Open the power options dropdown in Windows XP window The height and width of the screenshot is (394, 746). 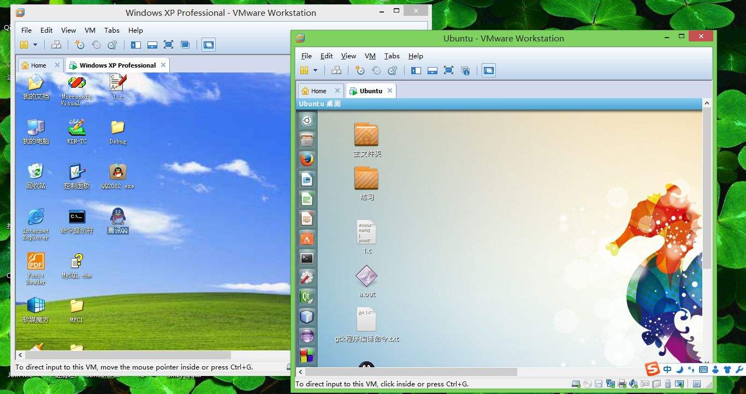point(35,45)
